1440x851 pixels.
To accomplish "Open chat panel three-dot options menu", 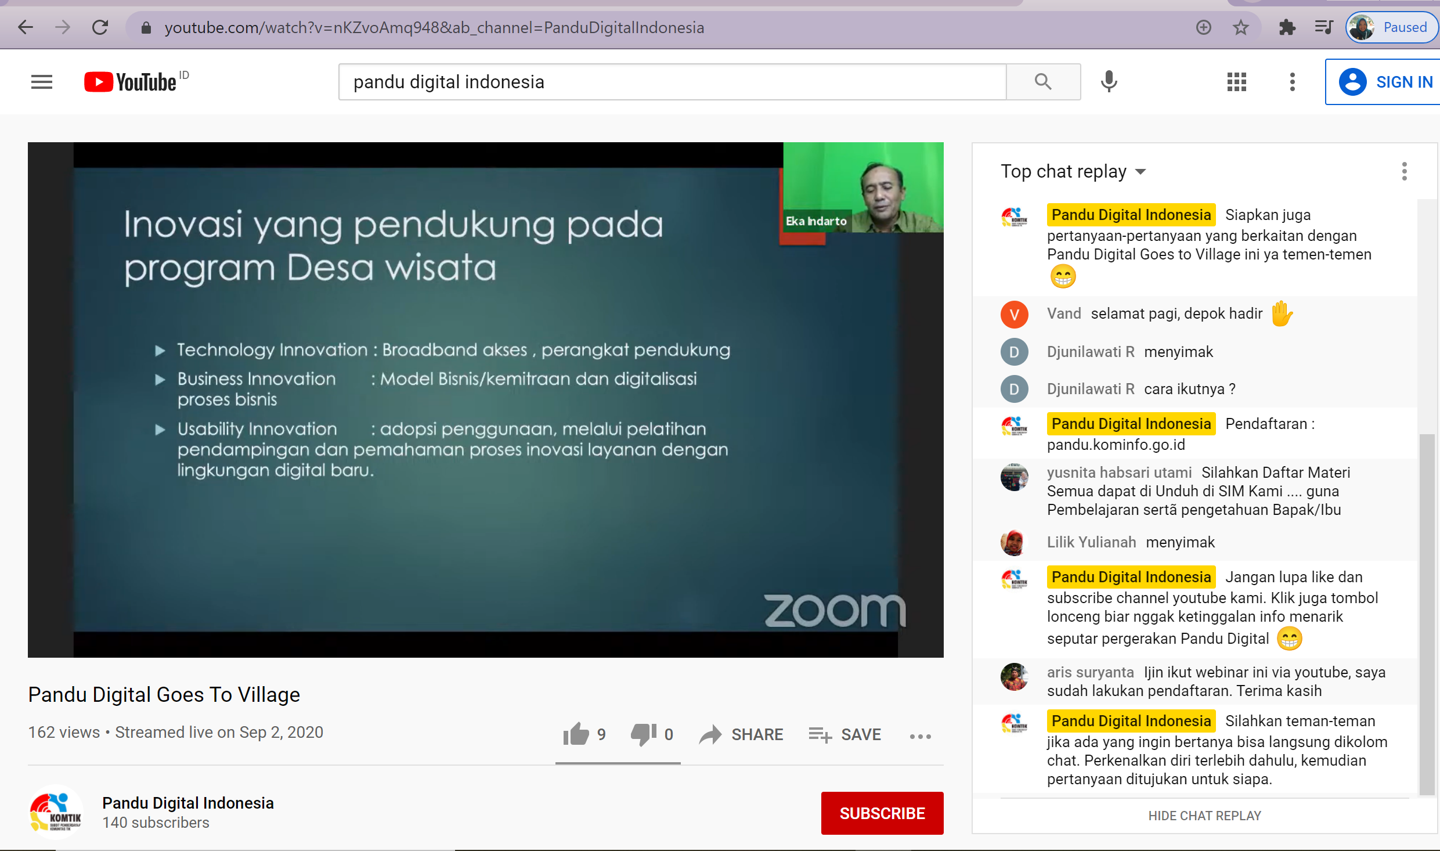I will pos(1404,172).
